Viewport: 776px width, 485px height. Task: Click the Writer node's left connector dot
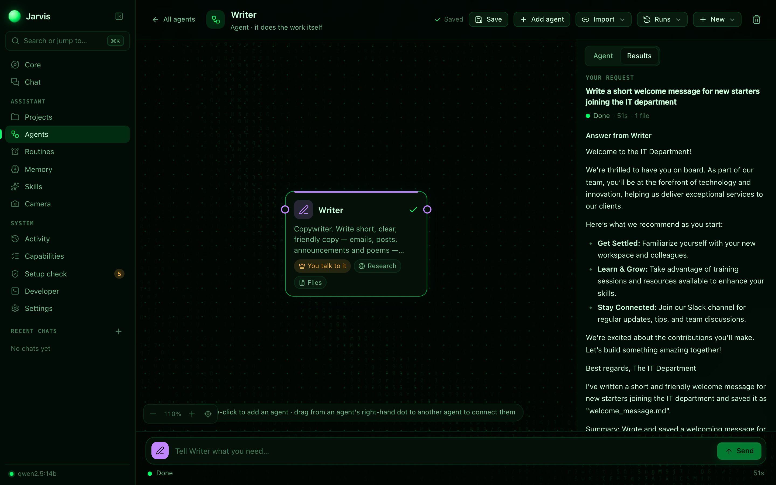[285, 209]
